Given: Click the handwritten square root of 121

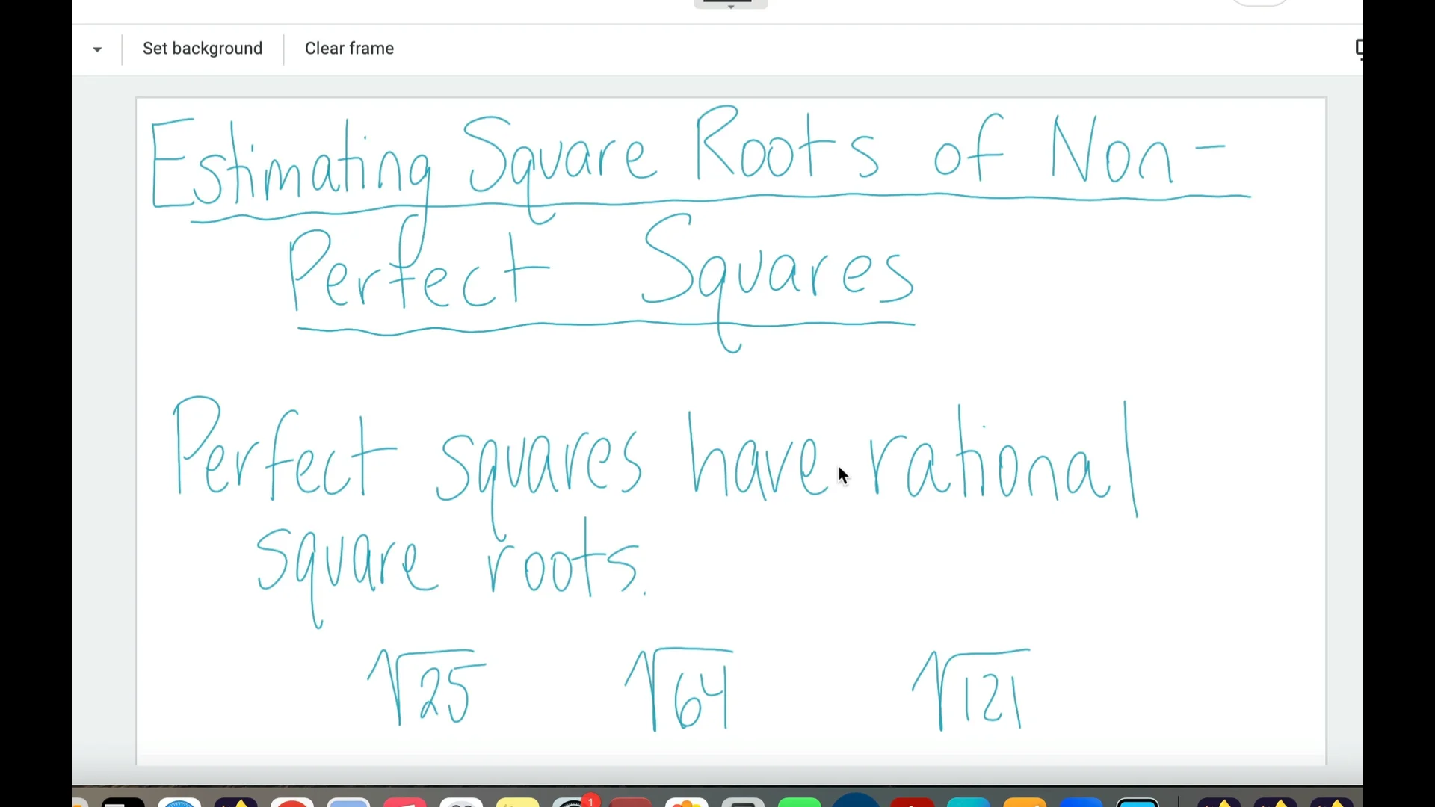Looking at the screenshot, I should 971,689.
